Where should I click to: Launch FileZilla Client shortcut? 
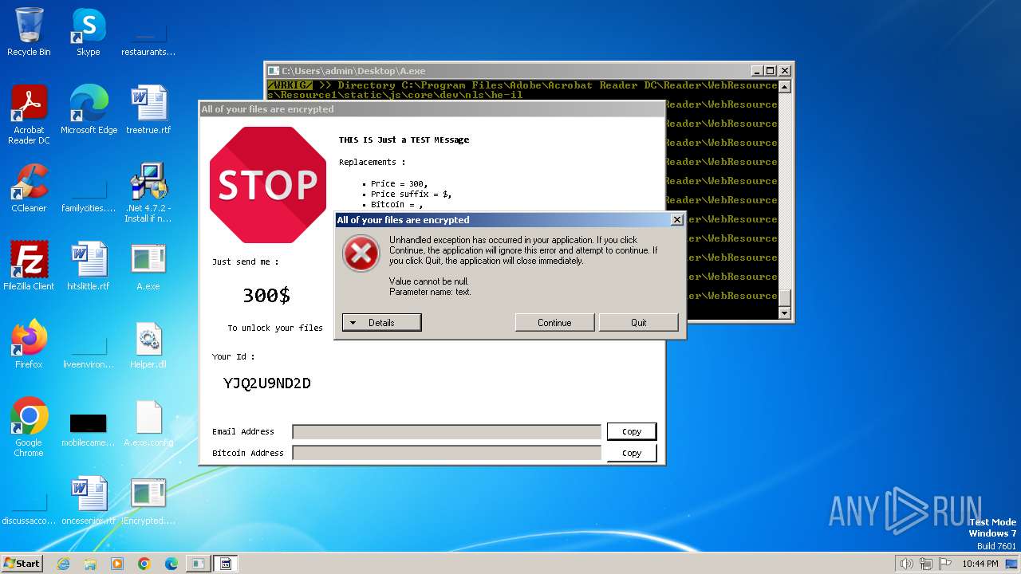point(29,266)
